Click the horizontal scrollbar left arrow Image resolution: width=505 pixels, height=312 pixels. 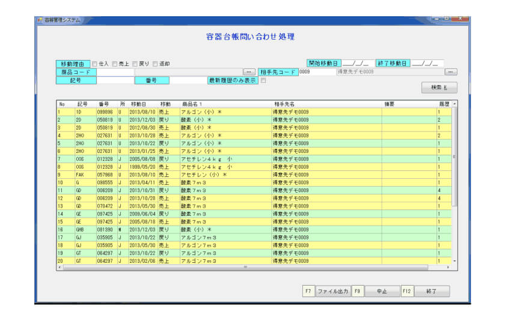60,267
